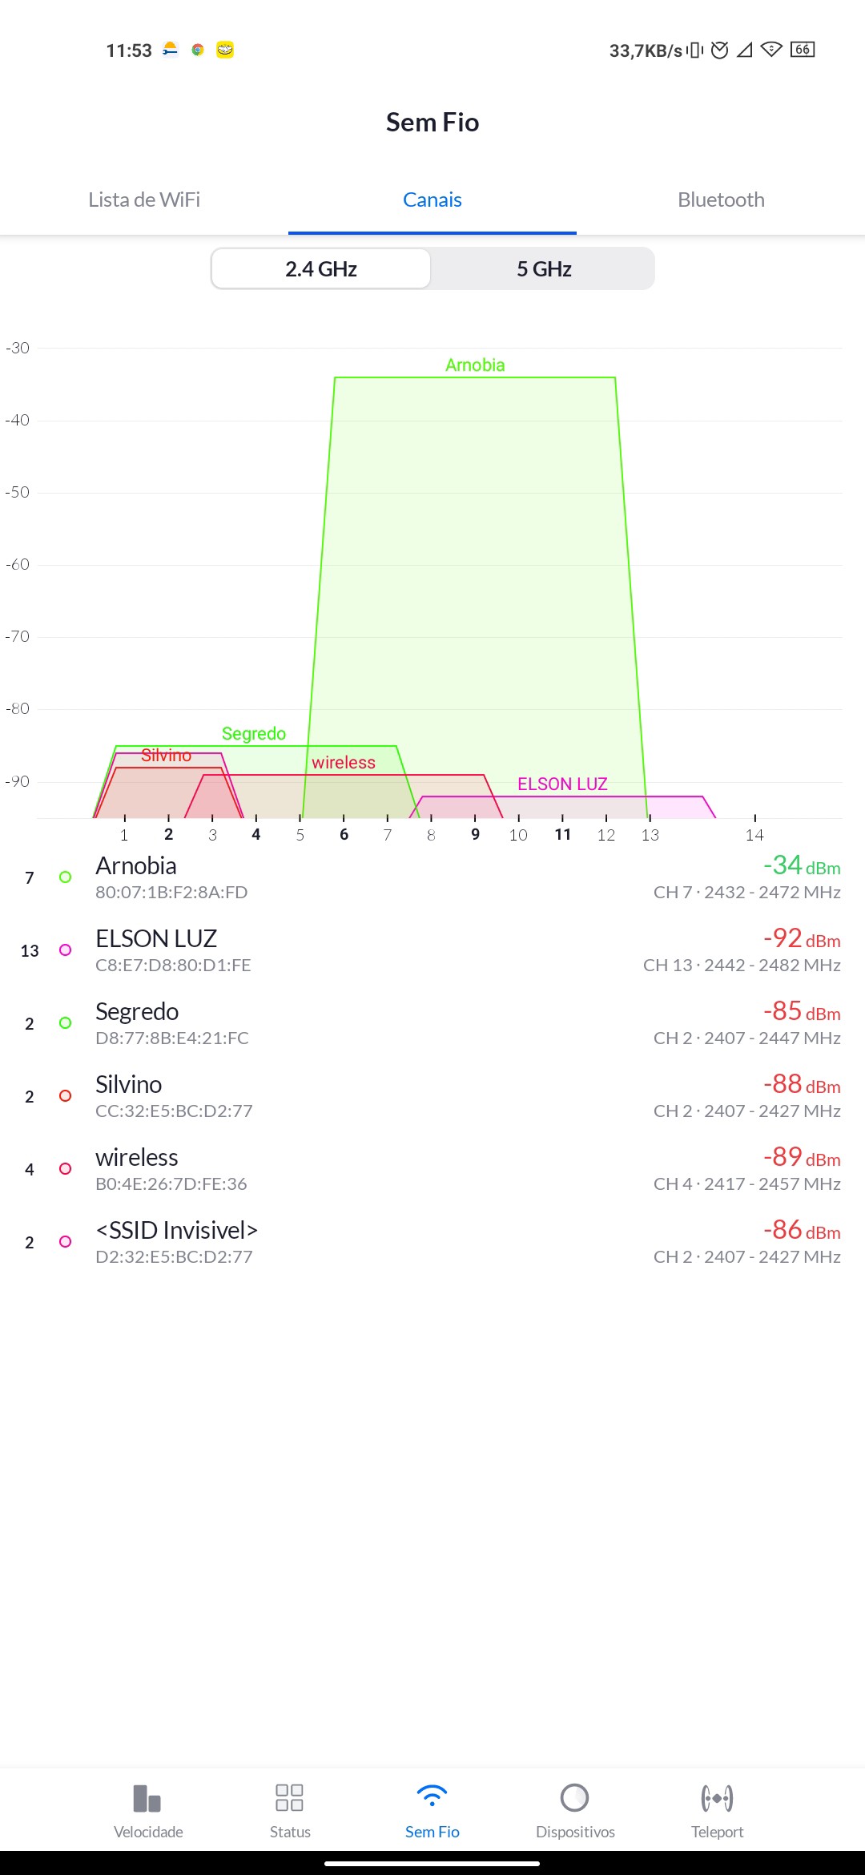Image resolution: width=865 pixels, height=1875 pixels.
Task: Tap the Arnobia label in channel graph
Action: 475,365
